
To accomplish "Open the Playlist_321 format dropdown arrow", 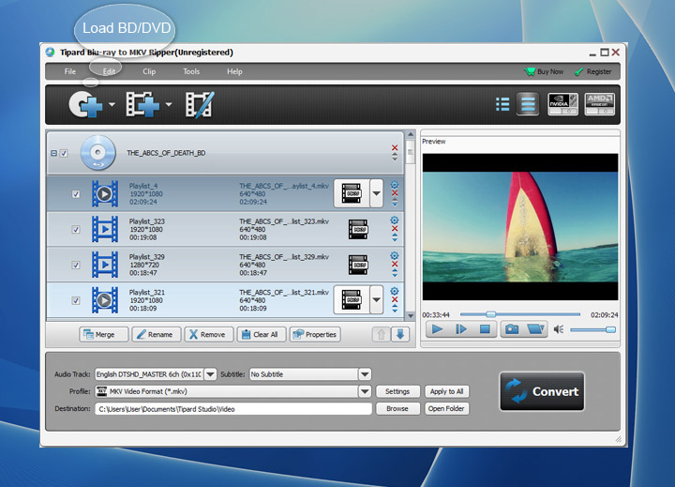I will coord(376,299).
